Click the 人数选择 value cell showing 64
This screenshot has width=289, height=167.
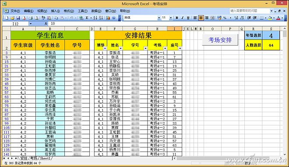(x=271, y=45)
